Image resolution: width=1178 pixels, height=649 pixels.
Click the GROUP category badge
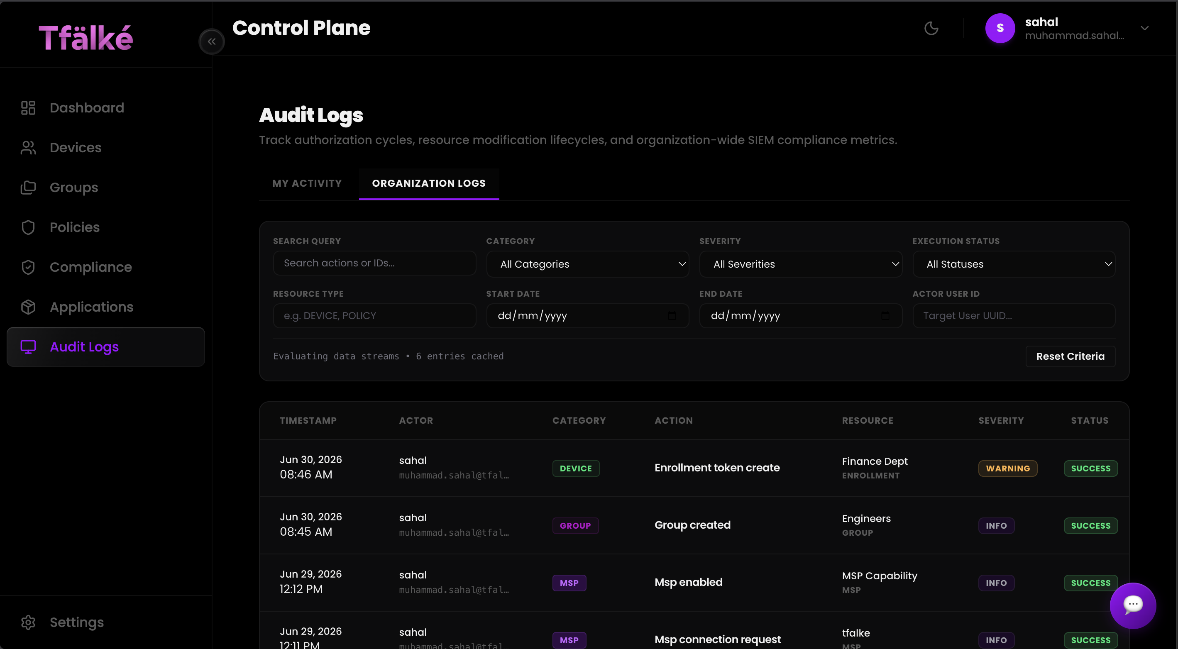[x=575, y=526]
